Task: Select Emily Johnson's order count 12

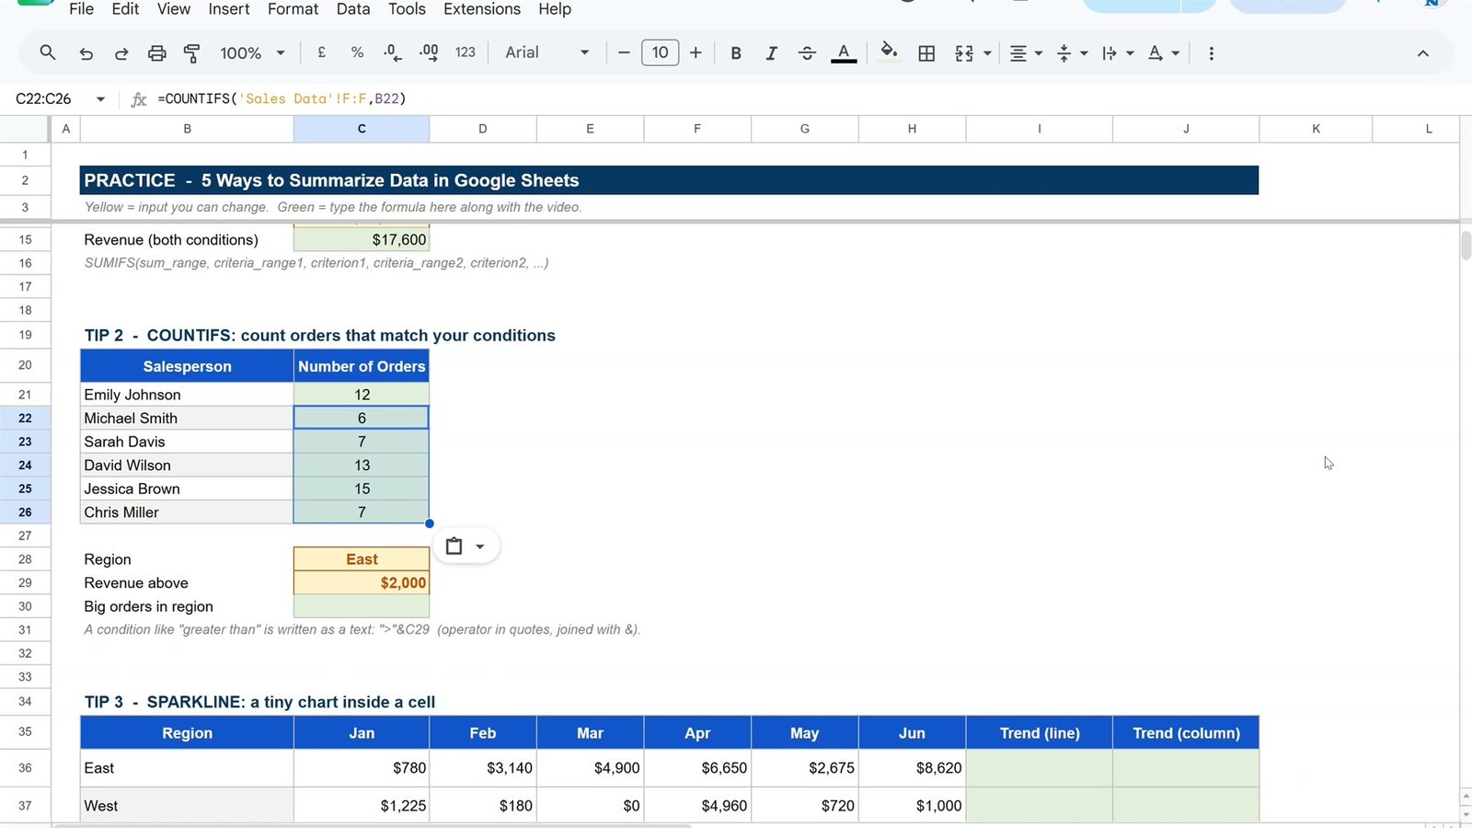Action: click(362, 395)
